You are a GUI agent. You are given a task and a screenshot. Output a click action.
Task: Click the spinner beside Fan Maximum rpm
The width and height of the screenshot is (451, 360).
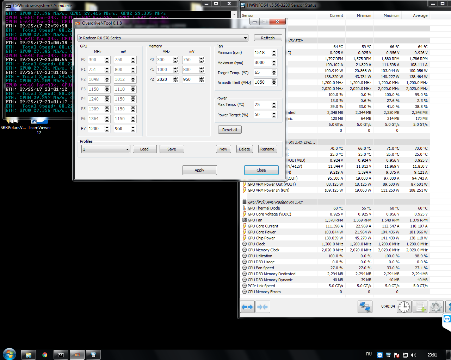click(274, 63)
